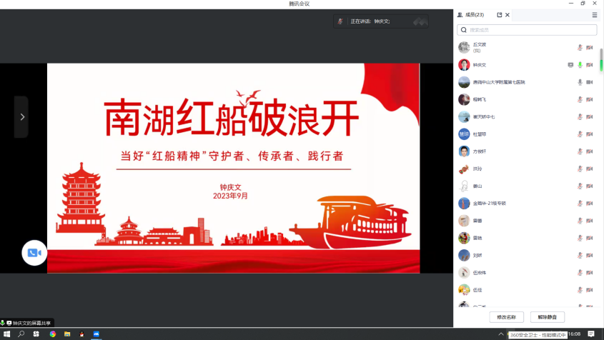This screenshot has width=604, height=340.
Task: Open the hamburger menu in members panel
Action: click(595, 14)
